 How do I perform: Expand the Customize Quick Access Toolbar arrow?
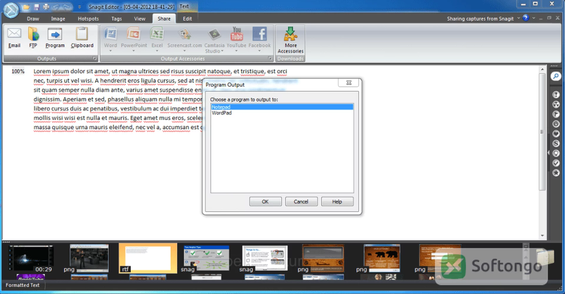tap(79, 7)
